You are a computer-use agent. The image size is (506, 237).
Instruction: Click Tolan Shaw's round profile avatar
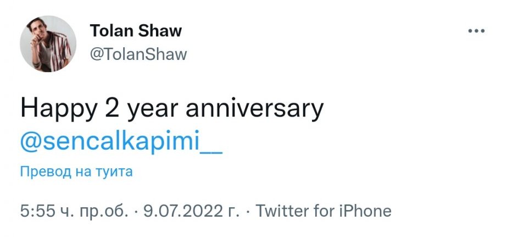(48, 43)
